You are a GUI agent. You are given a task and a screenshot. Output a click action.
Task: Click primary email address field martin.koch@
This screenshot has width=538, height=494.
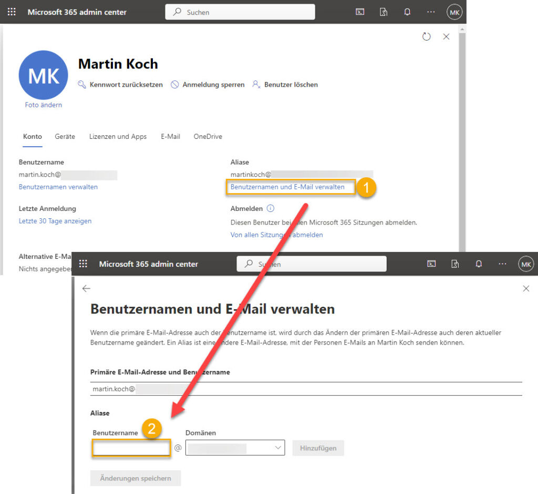pyautogui.click(x=306, y=389)
